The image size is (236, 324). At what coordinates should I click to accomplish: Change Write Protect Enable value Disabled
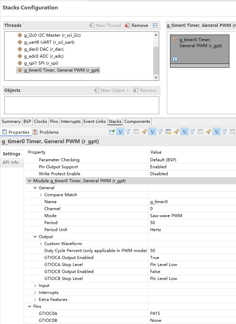[159, 174]
